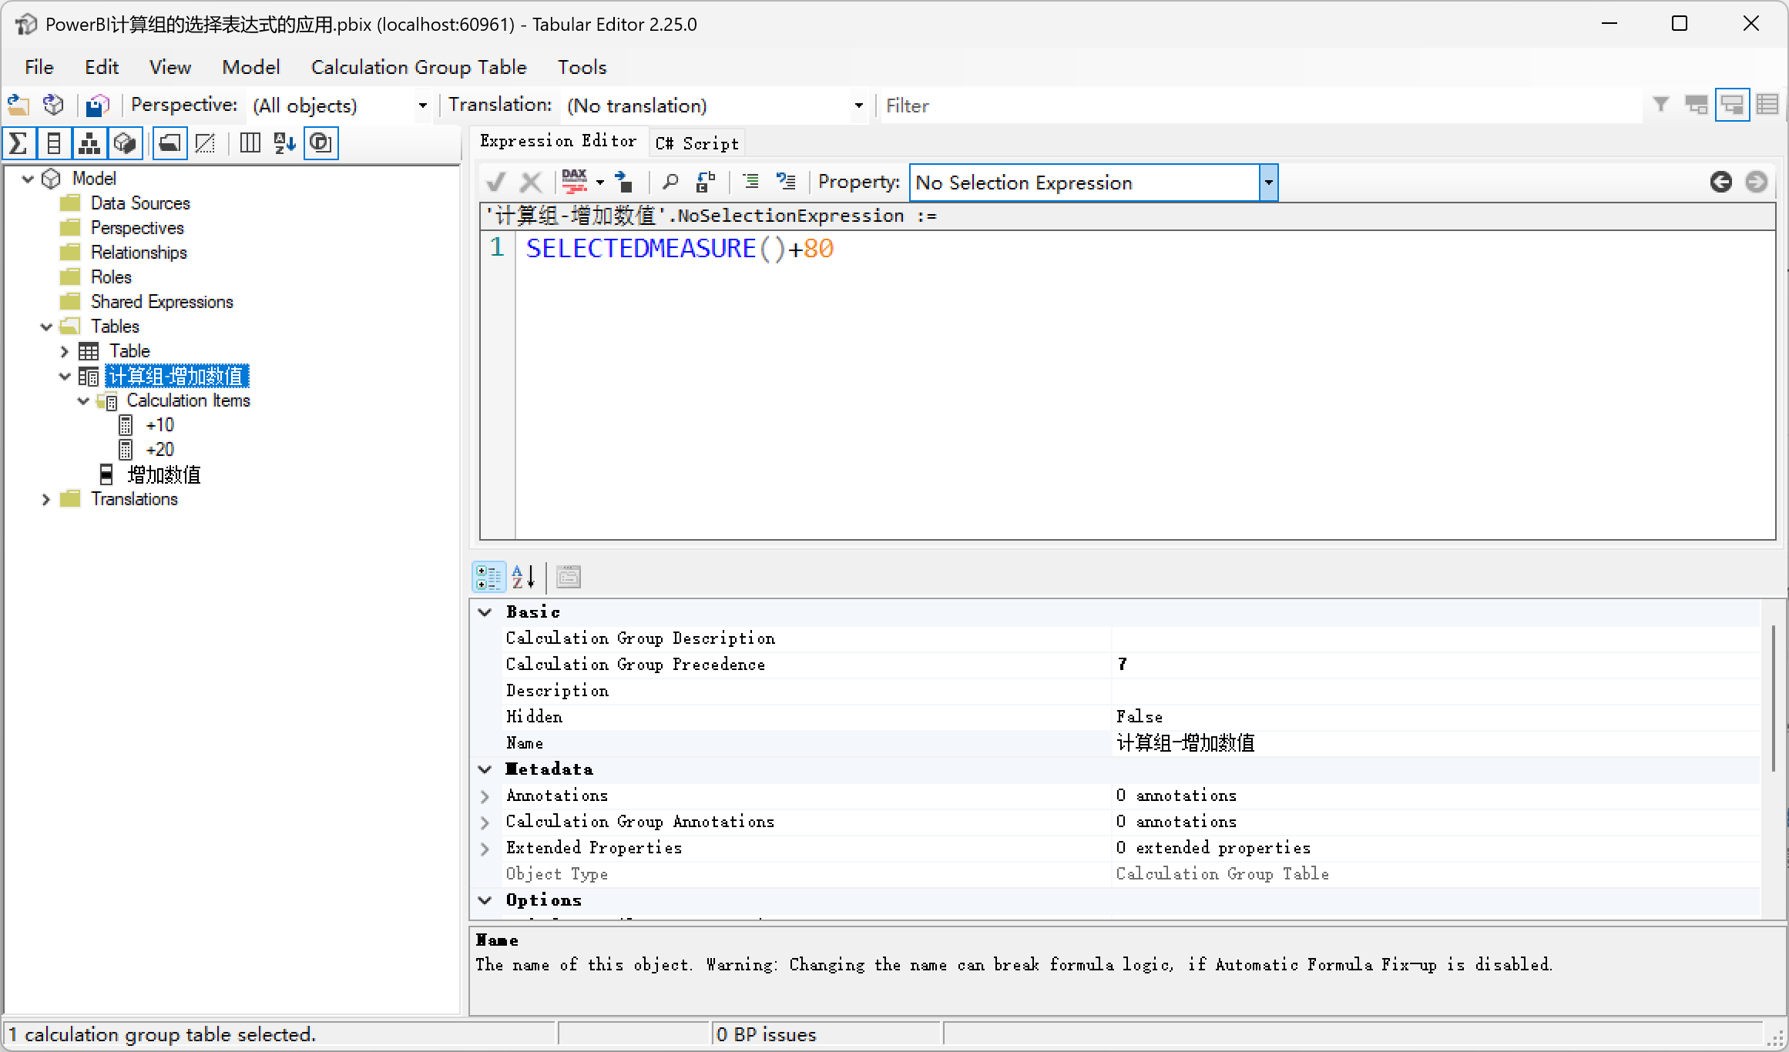Viewport: 1789px width, 1052px height.
Task: Select the 增加数值 column
Action: 163,474
